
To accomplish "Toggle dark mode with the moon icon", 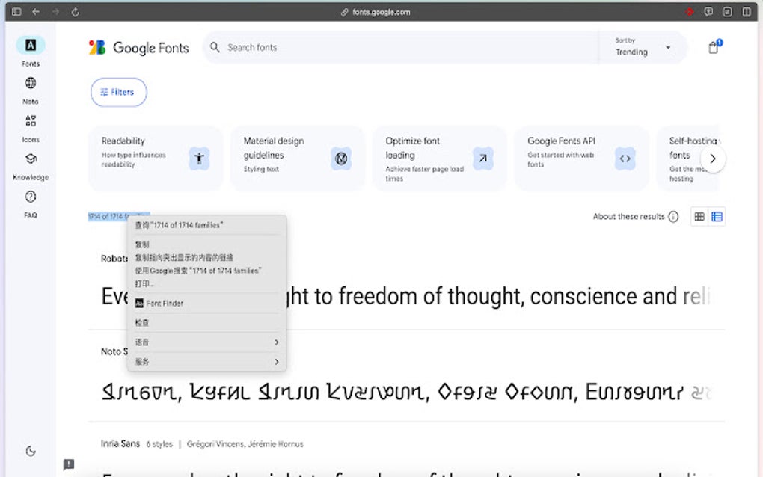I will [x=30, y=451].
